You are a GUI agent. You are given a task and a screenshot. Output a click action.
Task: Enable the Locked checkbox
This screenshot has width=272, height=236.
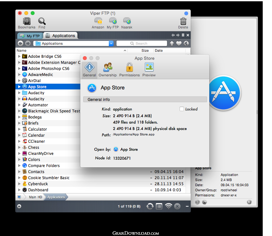[x=182, y=109]
